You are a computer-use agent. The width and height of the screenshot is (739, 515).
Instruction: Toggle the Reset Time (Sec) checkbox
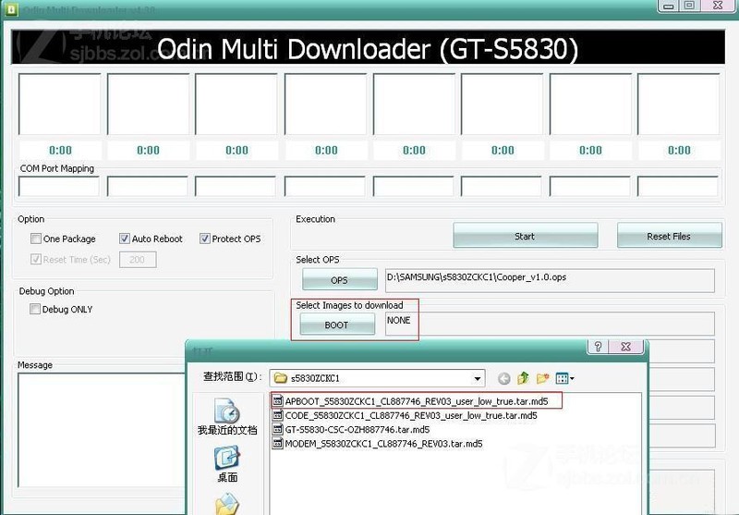click(36, 260)
